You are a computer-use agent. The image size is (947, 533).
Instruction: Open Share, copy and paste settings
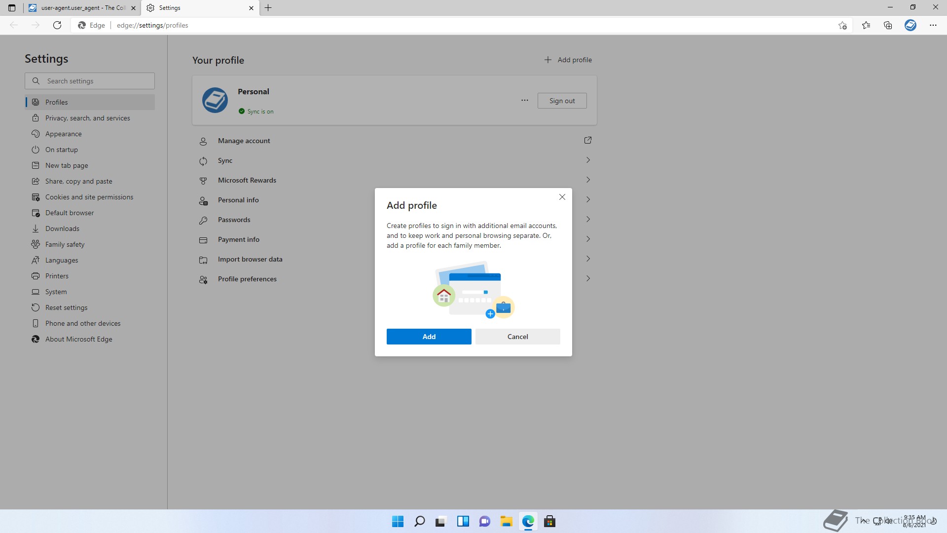click(90, 181)
